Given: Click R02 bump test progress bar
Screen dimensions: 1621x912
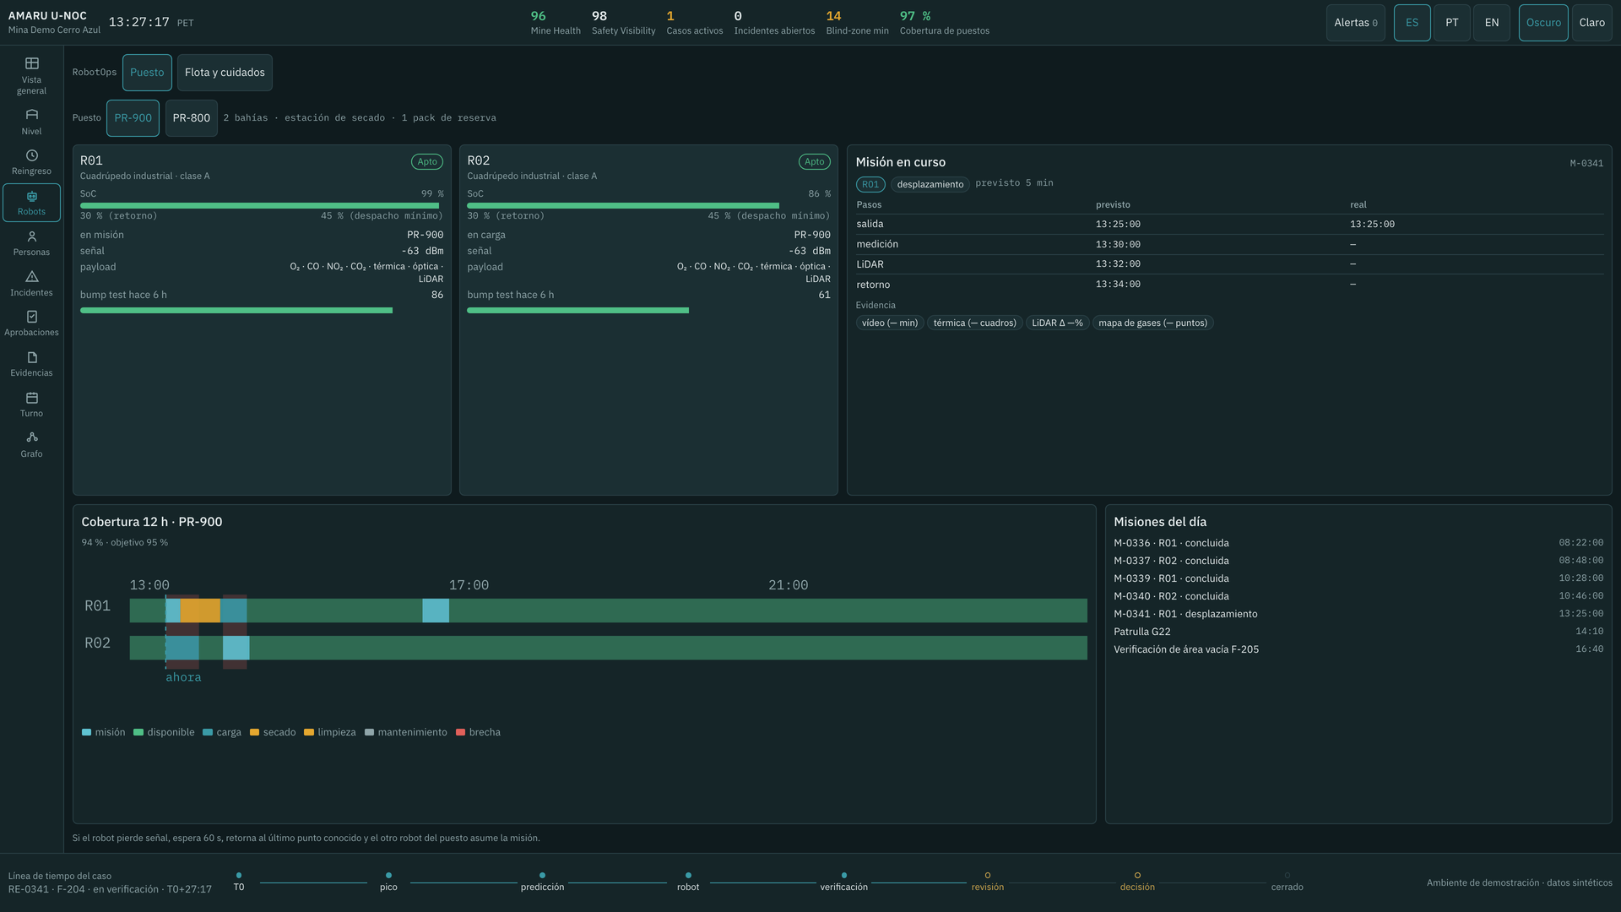Looking at the screenshot, I should [648, 311].
